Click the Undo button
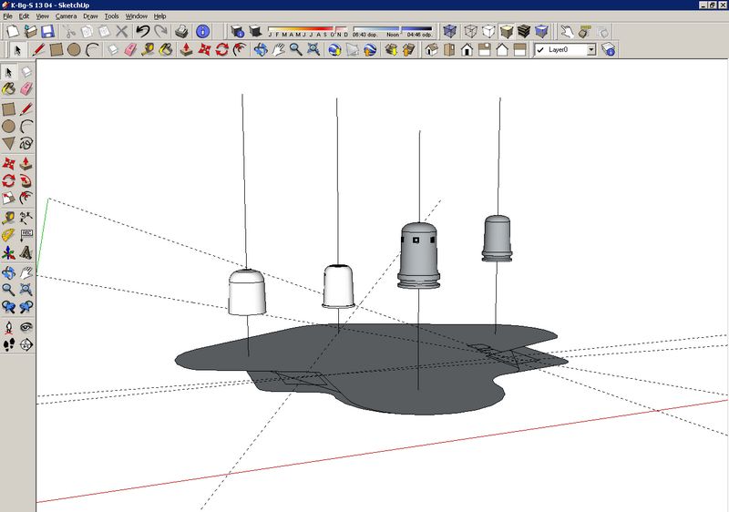This screenshot has height=512, width=729. pyautogui.click(x=142, y=31)
